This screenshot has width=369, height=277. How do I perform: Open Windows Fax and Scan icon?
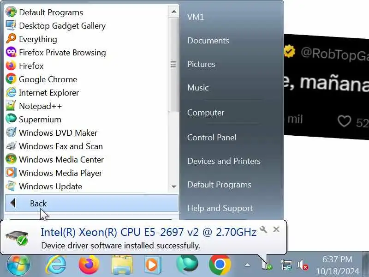(x=11, y=146)
